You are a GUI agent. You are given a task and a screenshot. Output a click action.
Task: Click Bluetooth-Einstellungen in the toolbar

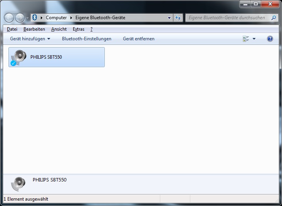(87, 39)
